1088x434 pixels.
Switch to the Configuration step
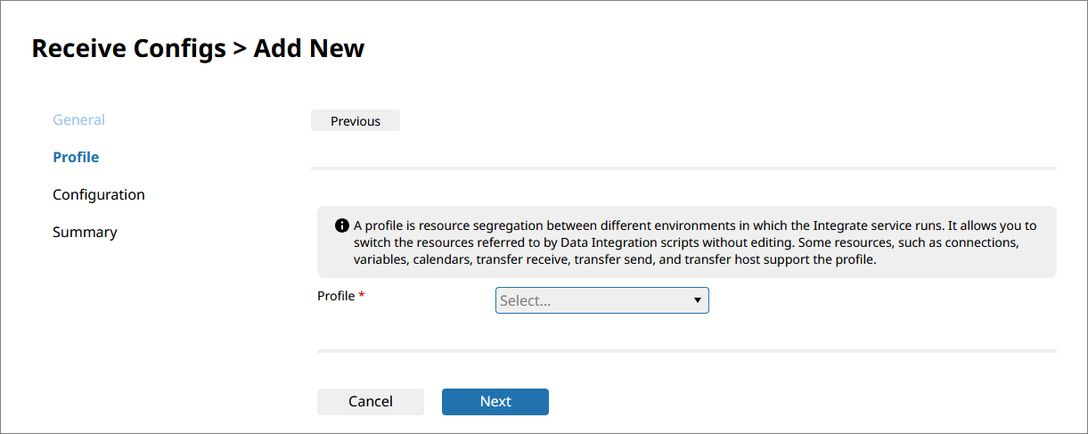pyautogui.click(x=98, y=194)
